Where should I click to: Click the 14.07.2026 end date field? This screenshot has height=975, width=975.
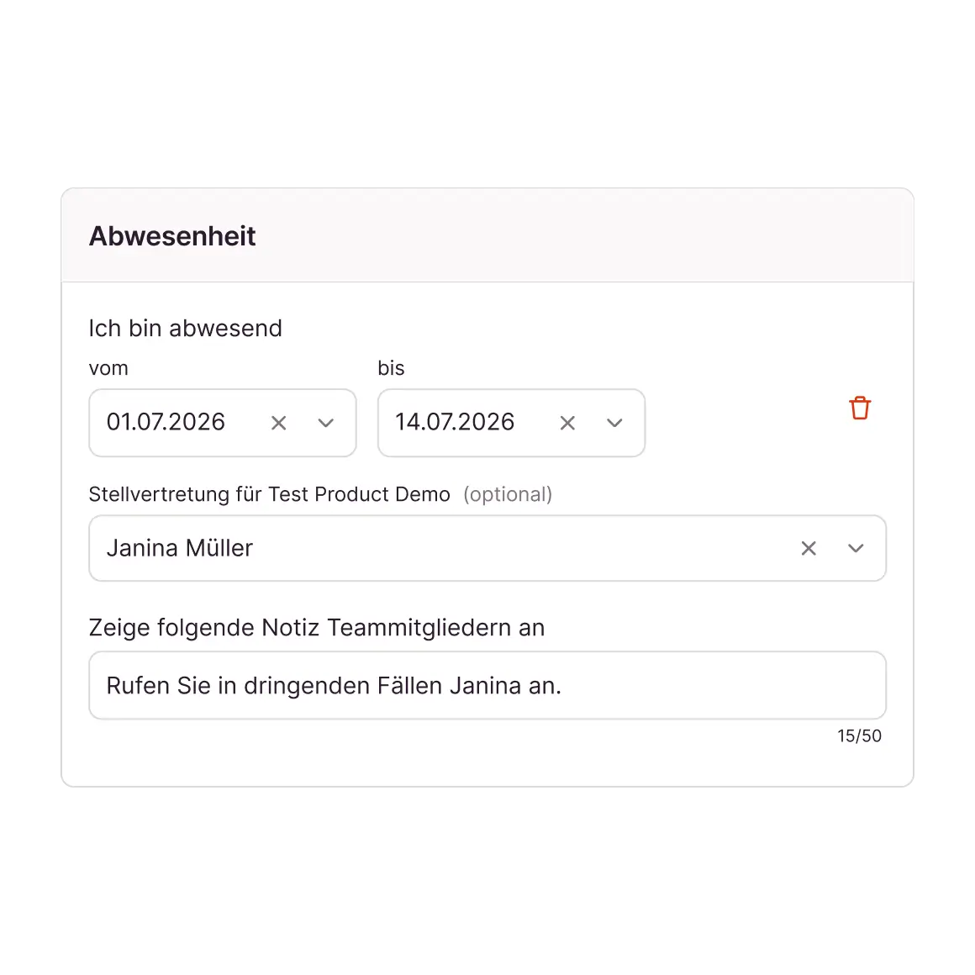pyautogui.click(x=455, y=422)
